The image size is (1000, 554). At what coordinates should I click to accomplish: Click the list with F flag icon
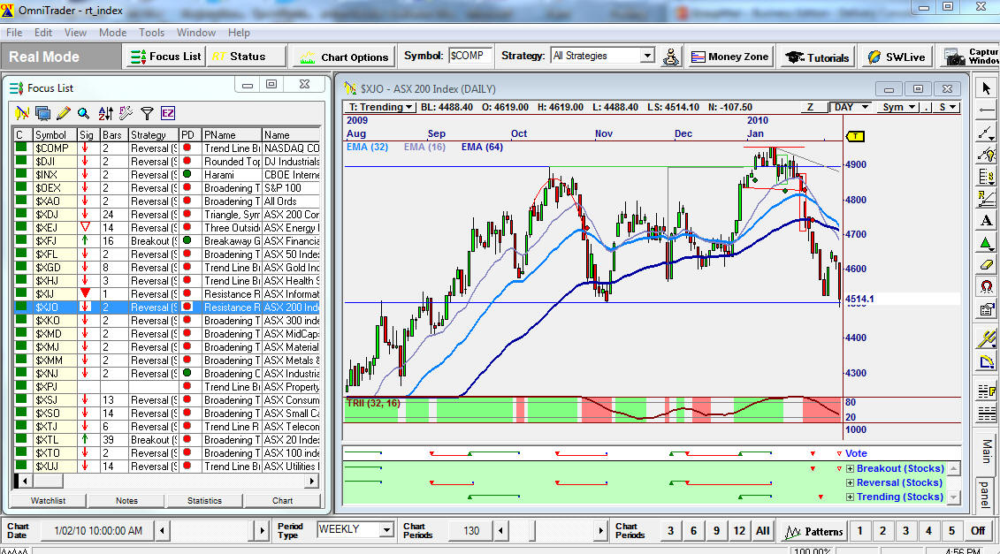pyautogui.click(x=987, y=391)
